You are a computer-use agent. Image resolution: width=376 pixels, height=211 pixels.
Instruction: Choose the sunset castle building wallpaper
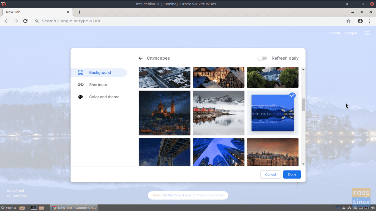click(x=273, y=152)
